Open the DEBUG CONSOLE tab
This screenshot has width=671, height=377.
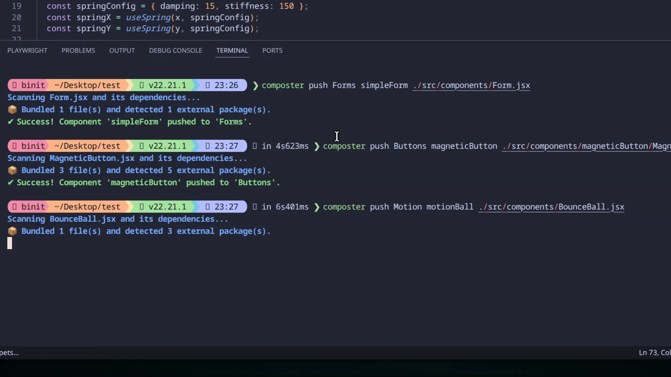[x=175, y=50]
